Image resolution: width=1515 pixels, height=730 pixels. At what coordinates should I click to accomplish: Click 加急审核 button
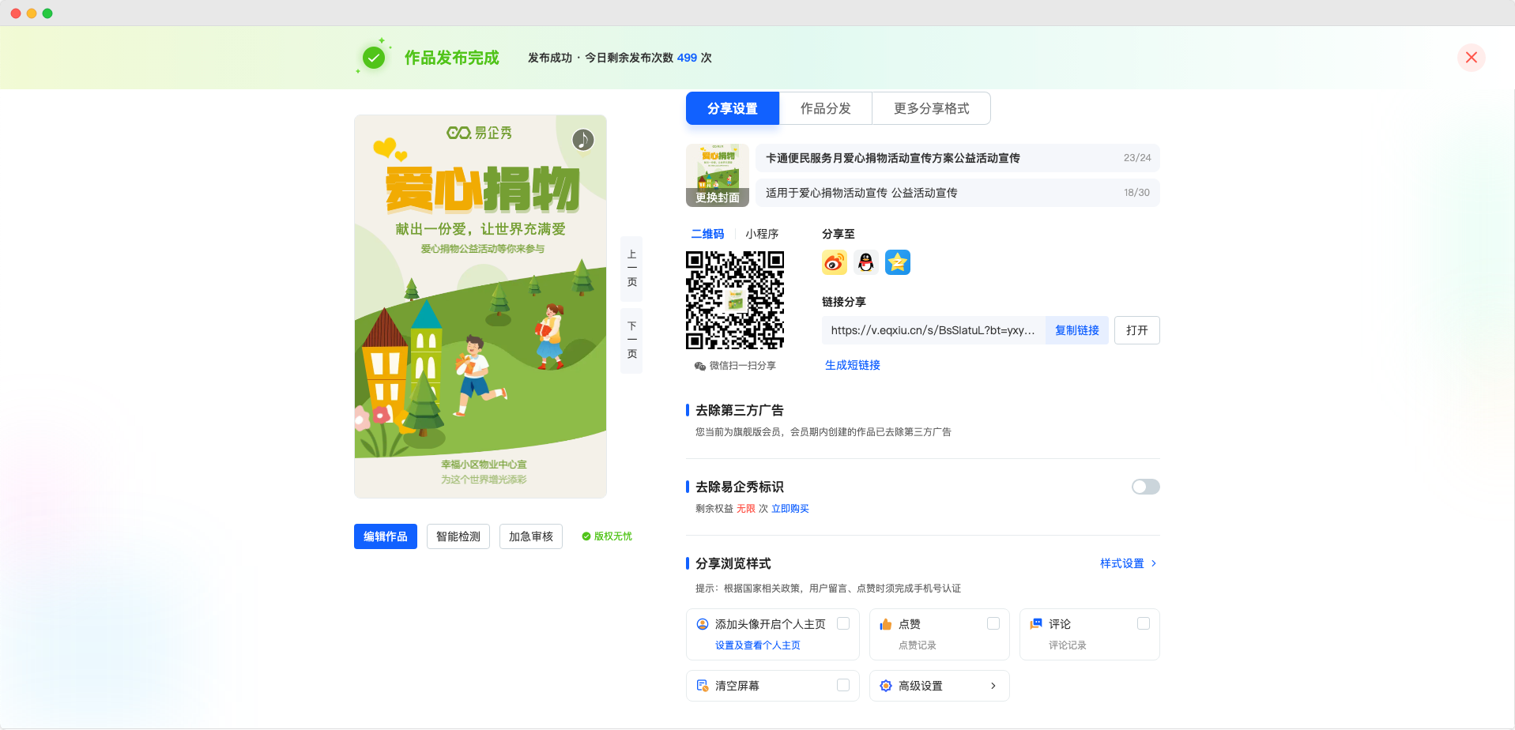pos(531,536)
